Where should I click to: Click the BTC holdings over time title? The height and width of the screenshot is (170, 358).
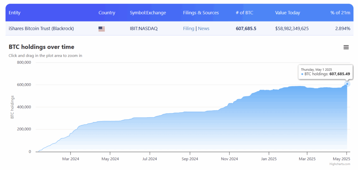pyautogui.click(x=41, y=47)
